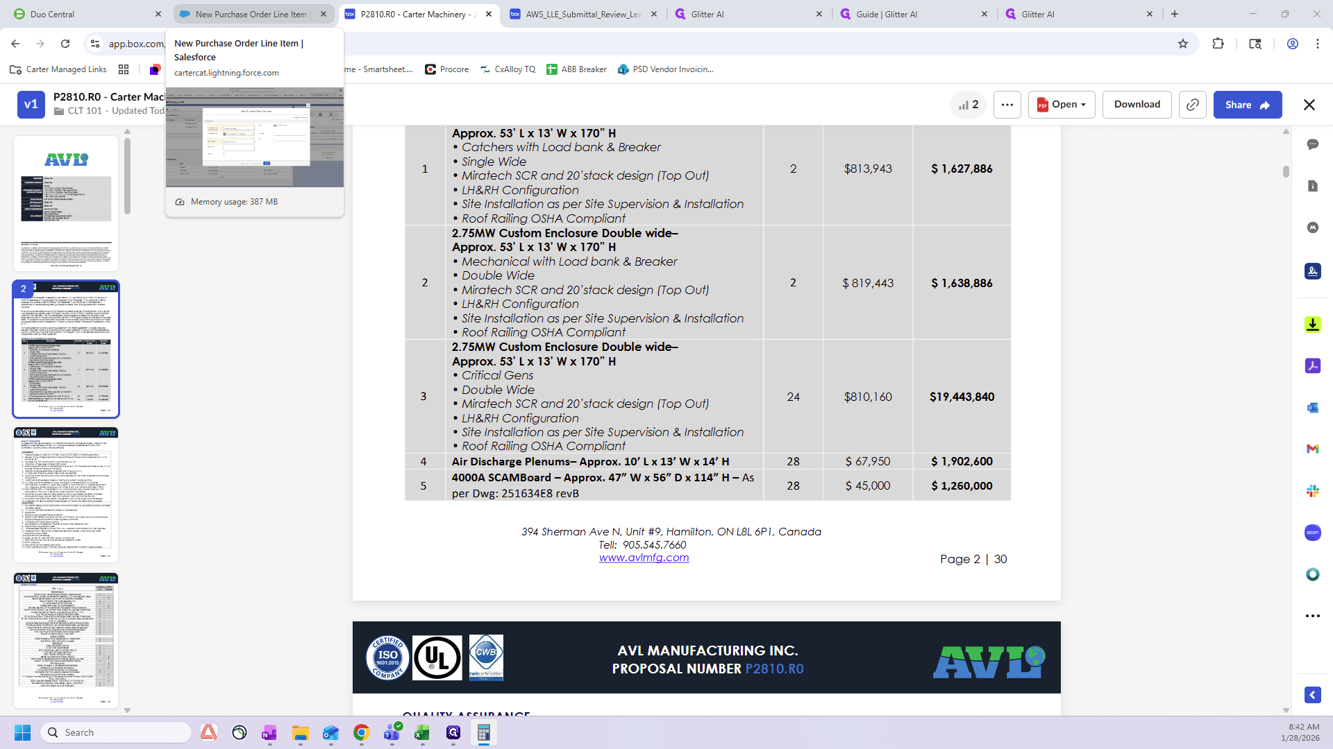
Task: Click the Windows Start button
Action: click(x=22, y=732)
